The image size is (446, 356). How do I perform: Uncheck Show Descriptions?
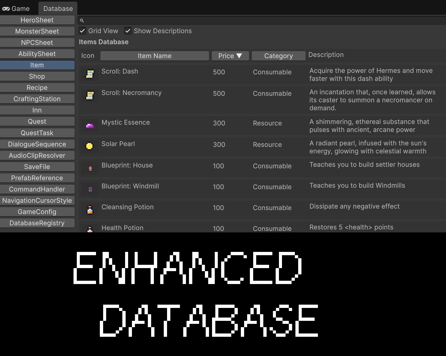coord(128,31)
